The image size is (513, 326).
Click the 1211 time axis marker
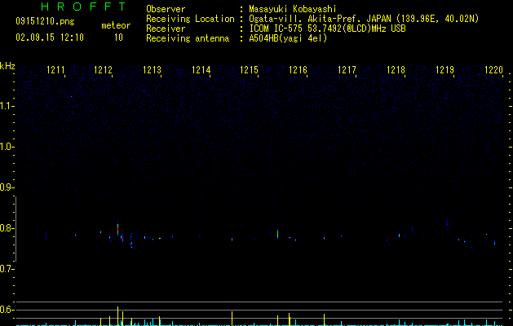click(x=55, y=70)
